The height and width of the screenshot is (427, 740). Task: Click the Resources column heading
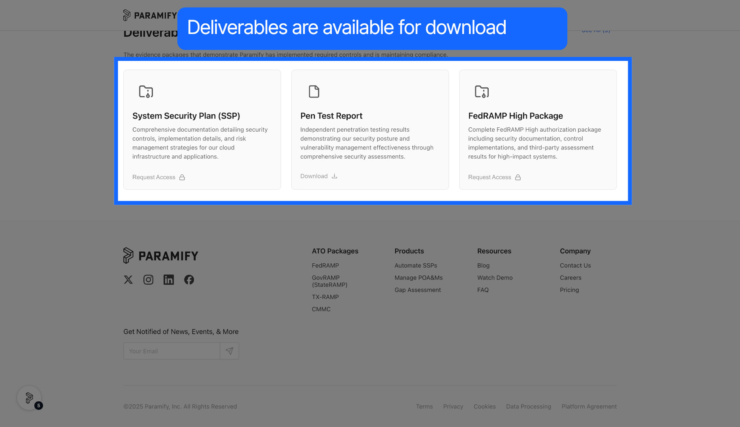[x=494, y=251]
